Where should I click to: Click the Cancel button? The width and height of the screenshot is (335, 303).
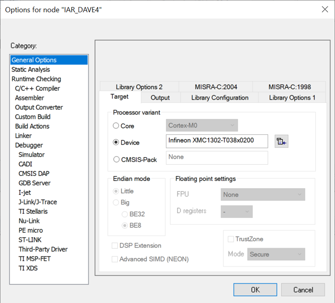(303, 290)
